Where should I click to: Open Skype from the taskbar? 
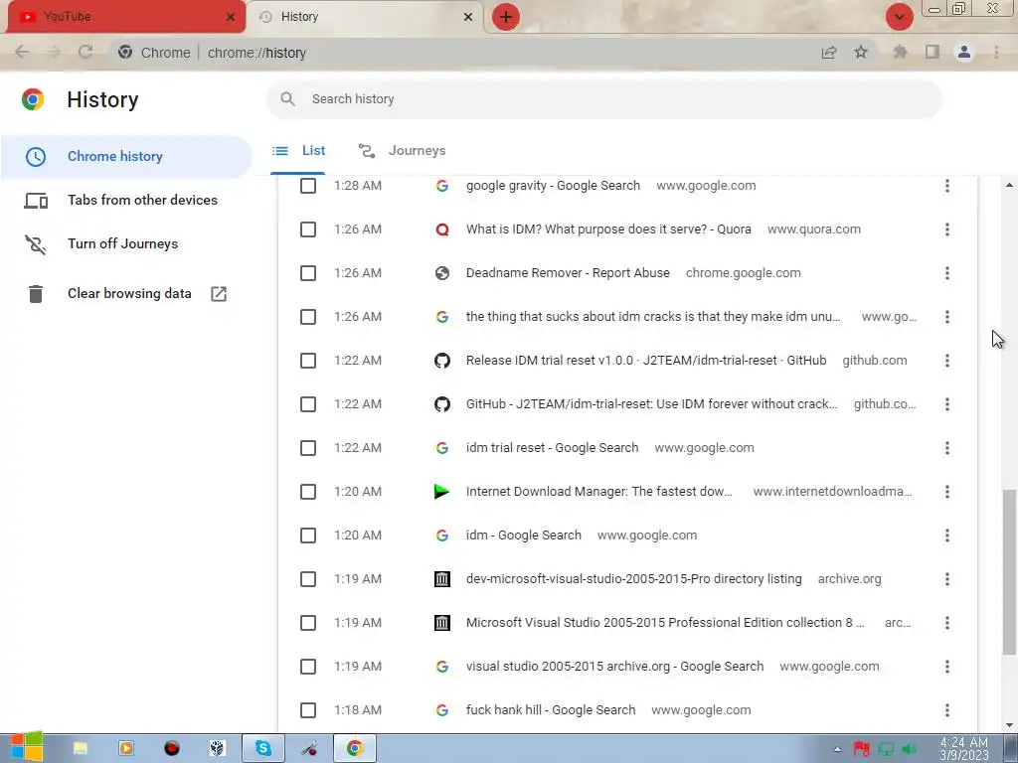[x=262, y=748]
